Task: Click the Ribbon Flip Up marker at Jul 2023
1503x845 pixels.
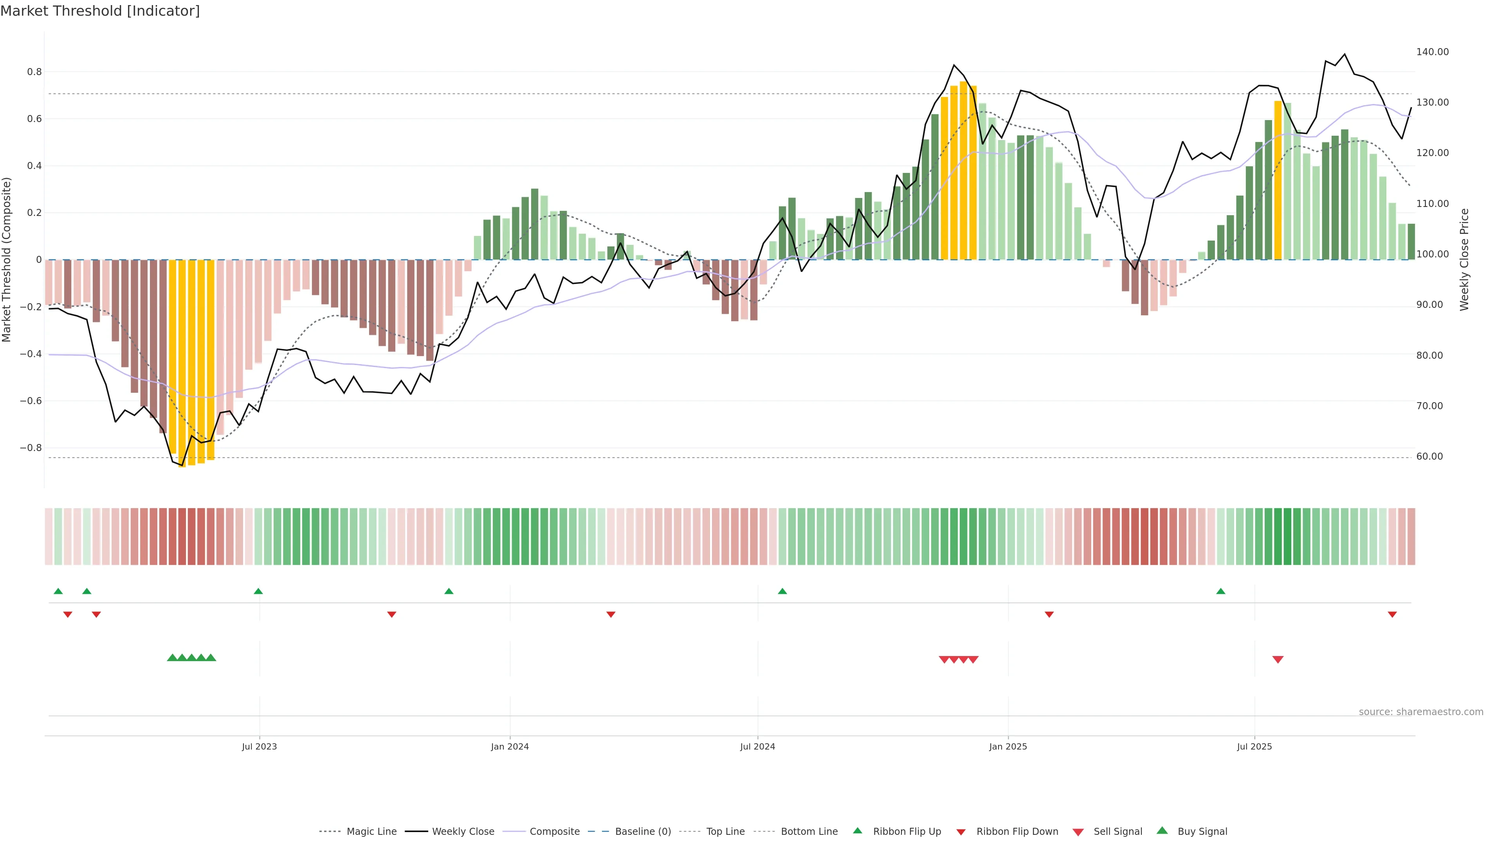Action: pos(258,591)
